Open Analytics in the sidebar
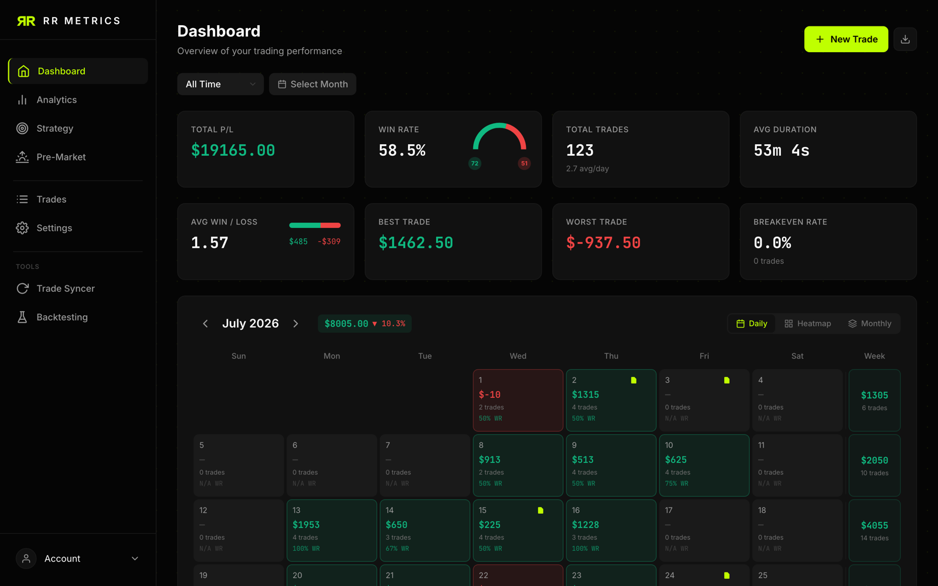938x586 pixels. 78,100
